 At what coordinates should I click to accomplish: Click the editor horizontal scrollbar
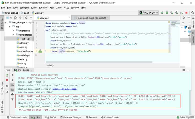coord(99,62)
